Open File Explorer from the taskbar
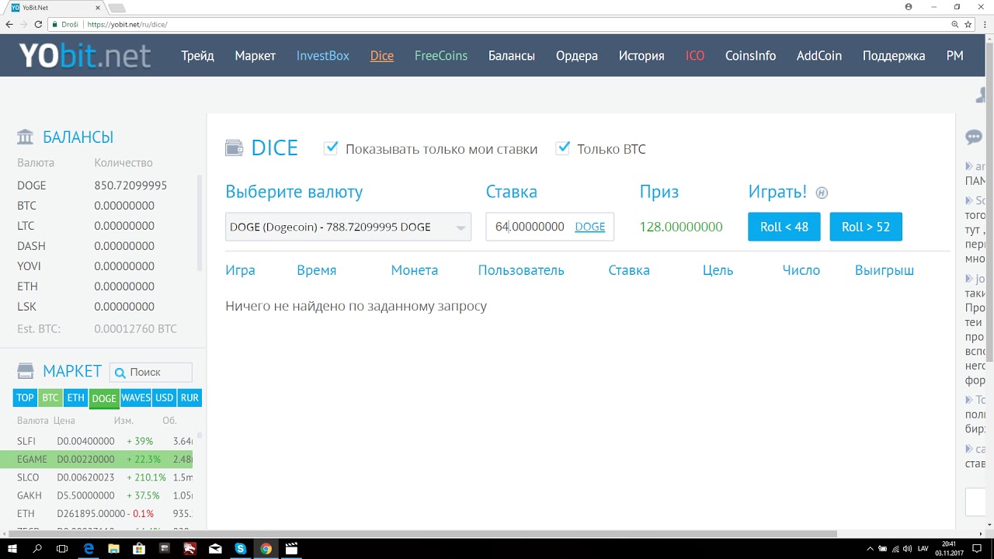The image size is (994, 559). tap(113, 549)
